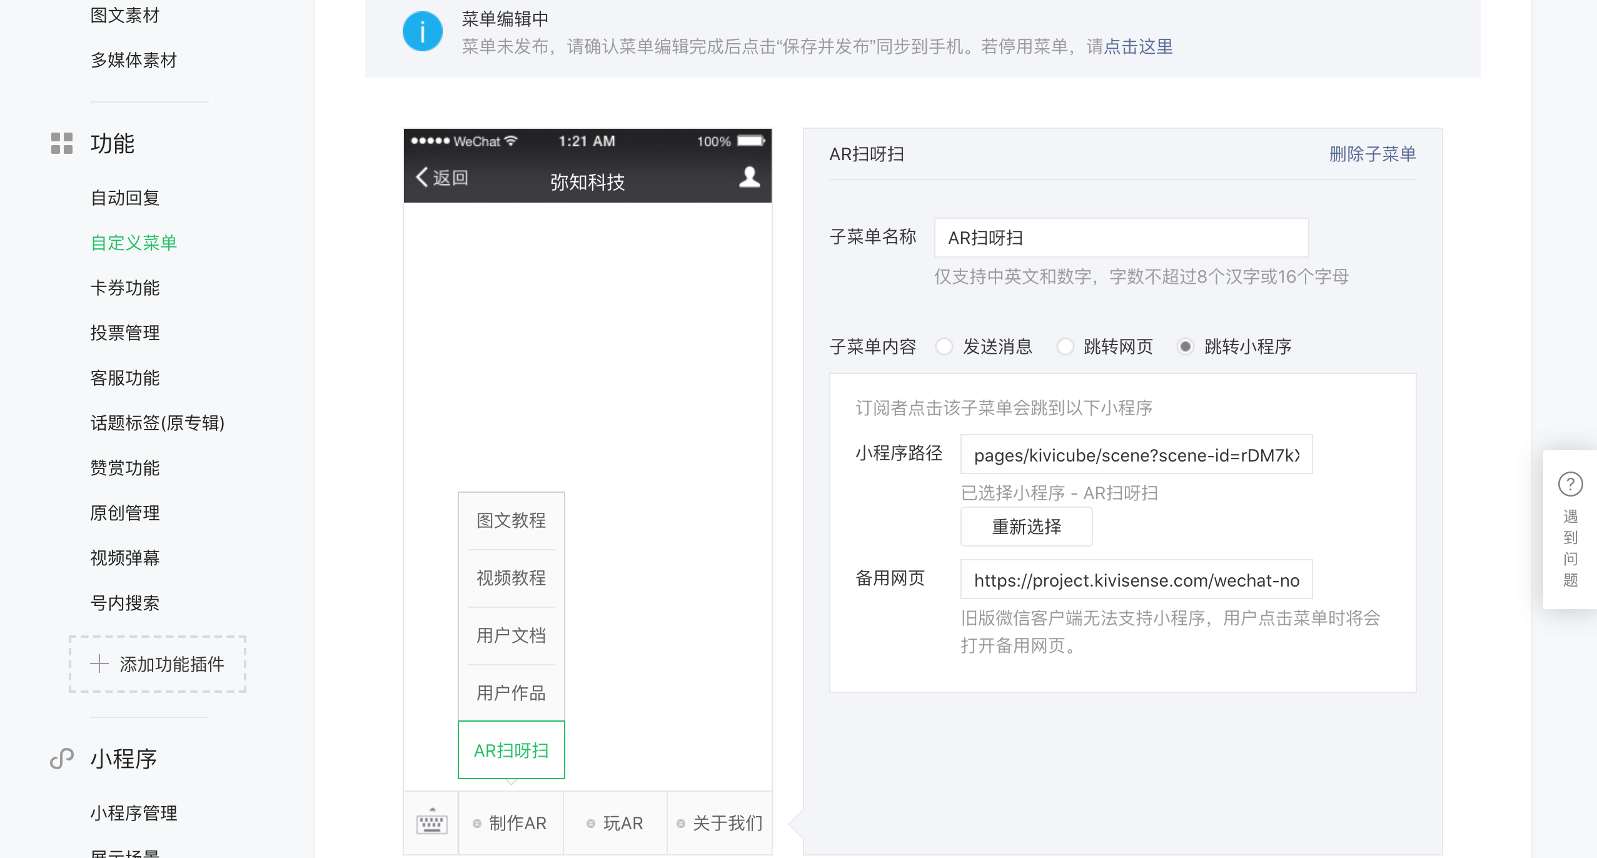Click the blue info icon in notice banner
The image size is (1597, 858).
[x=422, y=32]
